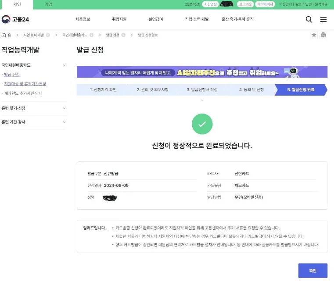Screen dimensions: 334x282
Task: Open 마이페이지
Action: (265, 4)
